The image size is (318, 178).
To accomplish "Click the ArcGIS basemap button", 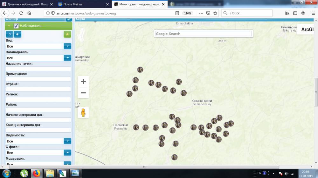I will tap(307, 29).
